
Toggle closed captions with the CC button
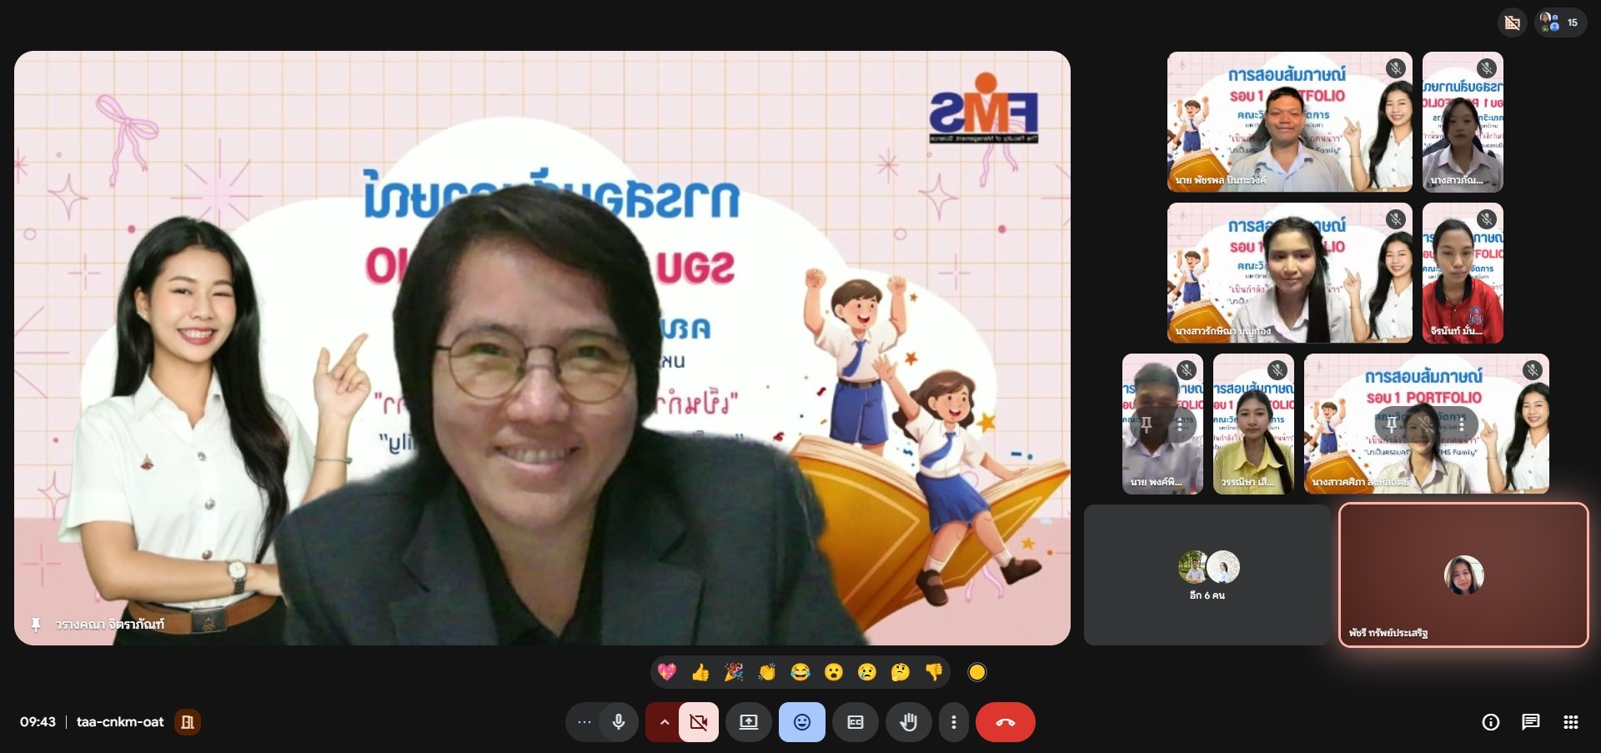point(856,722)
